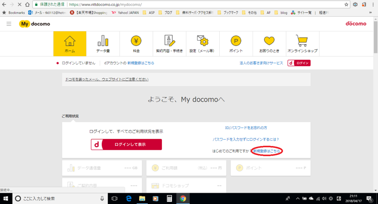Open the オンラインショップ cart tab

[303, 44]
